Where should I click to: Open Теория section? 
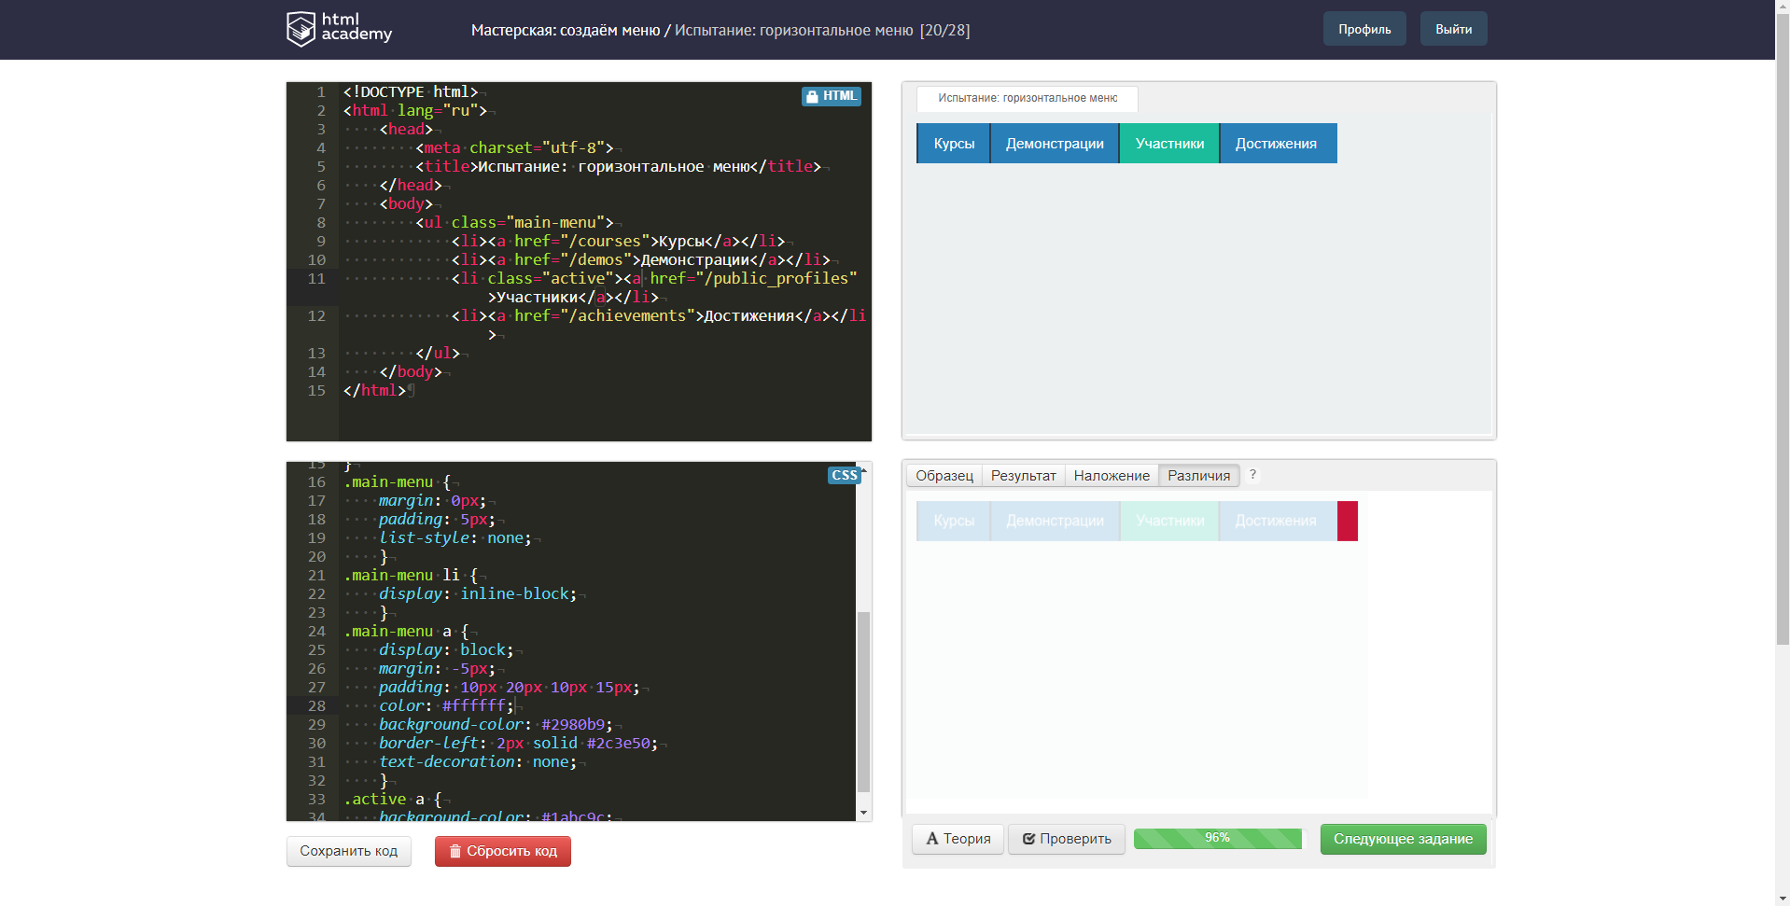[x=958, y=839]
